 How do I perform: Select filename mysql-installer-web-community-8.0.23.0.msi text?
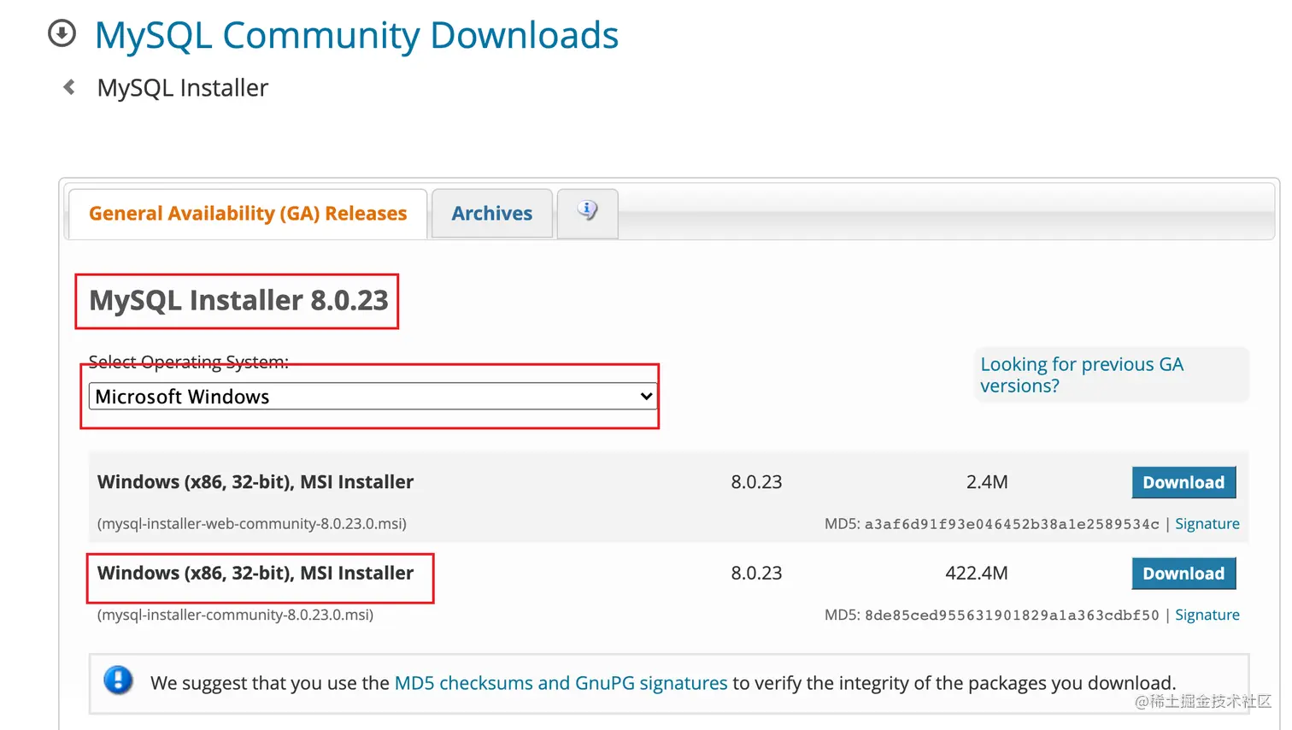coord(252,524)
